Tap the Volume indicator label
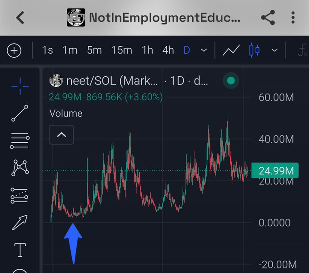309x273 pixels. pyautogui.click(x=66, y=114)
